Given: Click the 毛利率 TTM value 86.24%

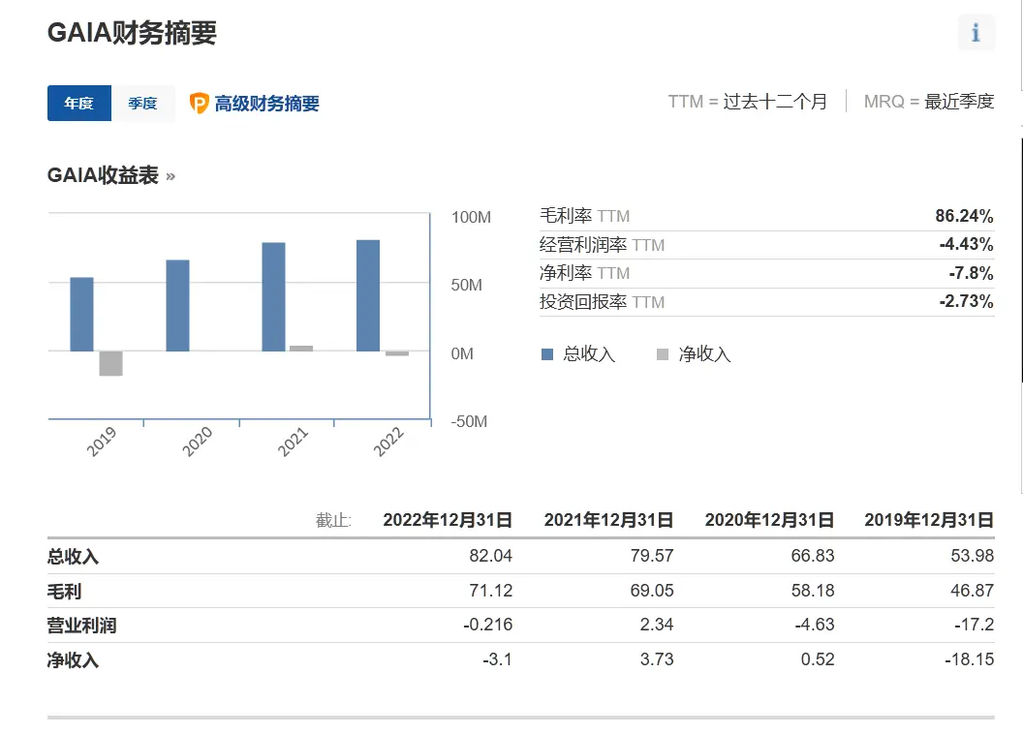Looking at the screenshot, I should pyautogui.click(x=964, y=216).
